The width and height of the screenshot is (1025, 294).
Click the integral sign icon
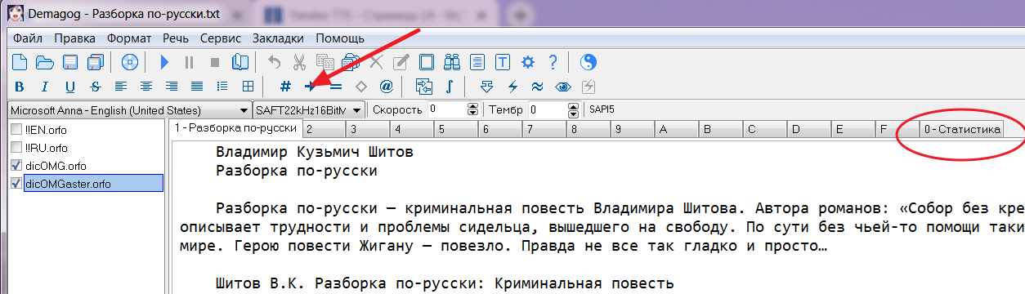click(x=449, y=87)
